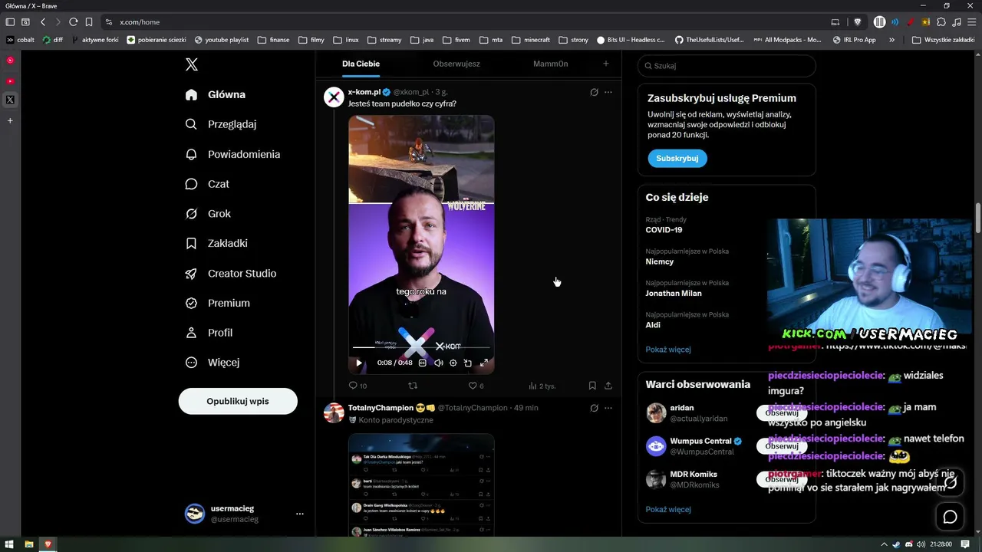The width and height of the screenshot is (982, 552).
Task: Repost the x-kom.pl post
Action: 413,386
